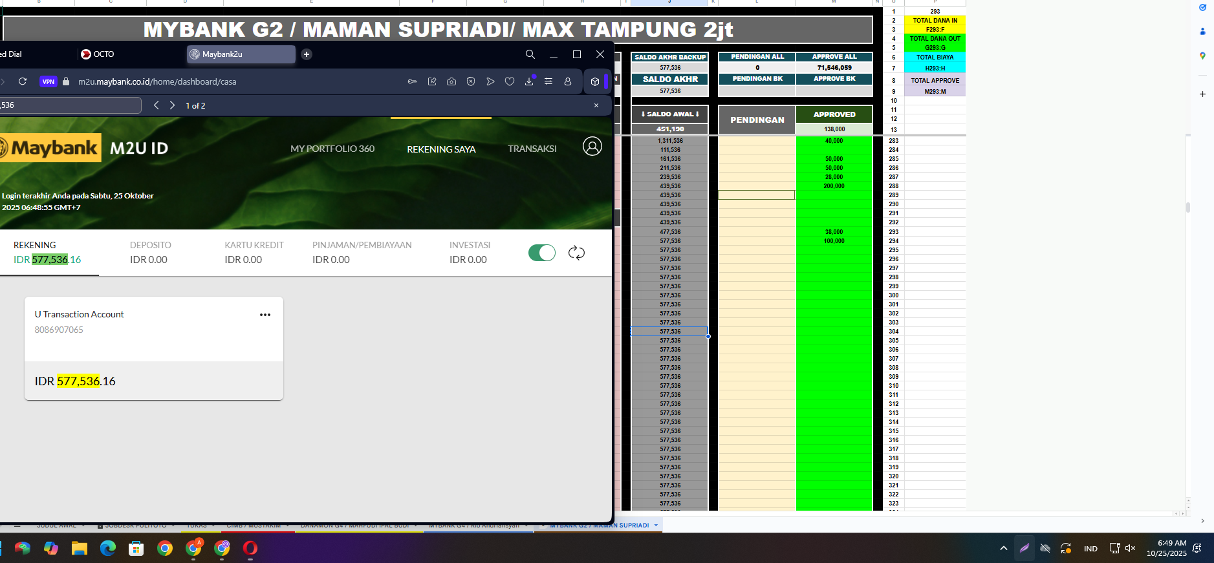
Task: Open the ad blocker shield icon
Action: 471,81
